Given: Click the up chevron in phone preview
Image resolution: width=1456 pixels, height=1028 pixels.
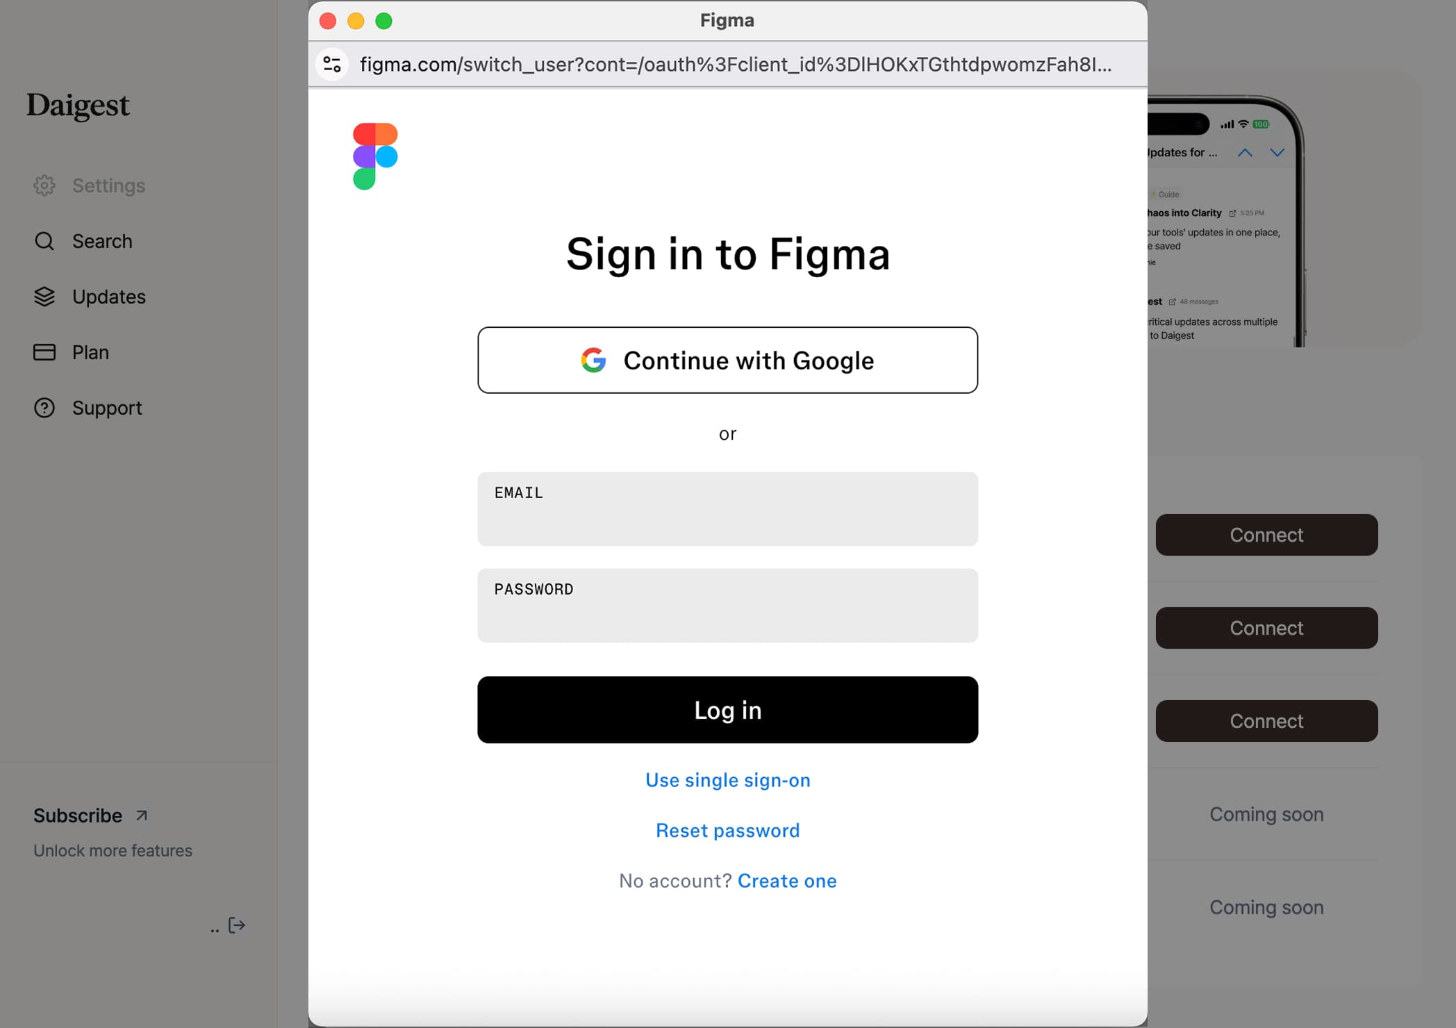Looking at the screenshot, I should (1245, 153).
